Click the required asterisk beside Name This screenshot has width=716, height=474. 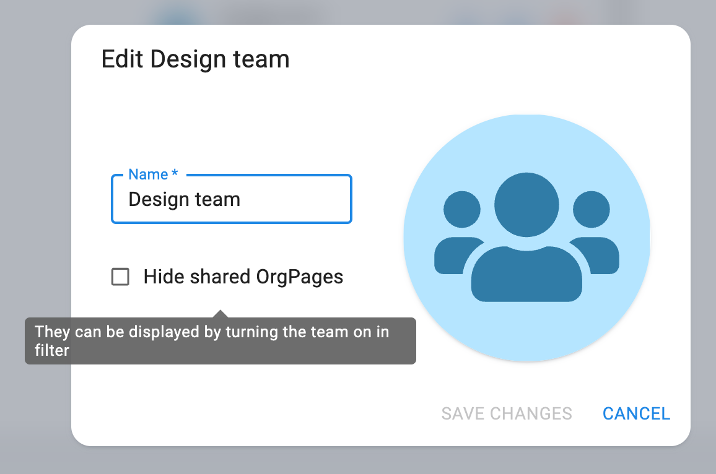[x=175, y=175]
